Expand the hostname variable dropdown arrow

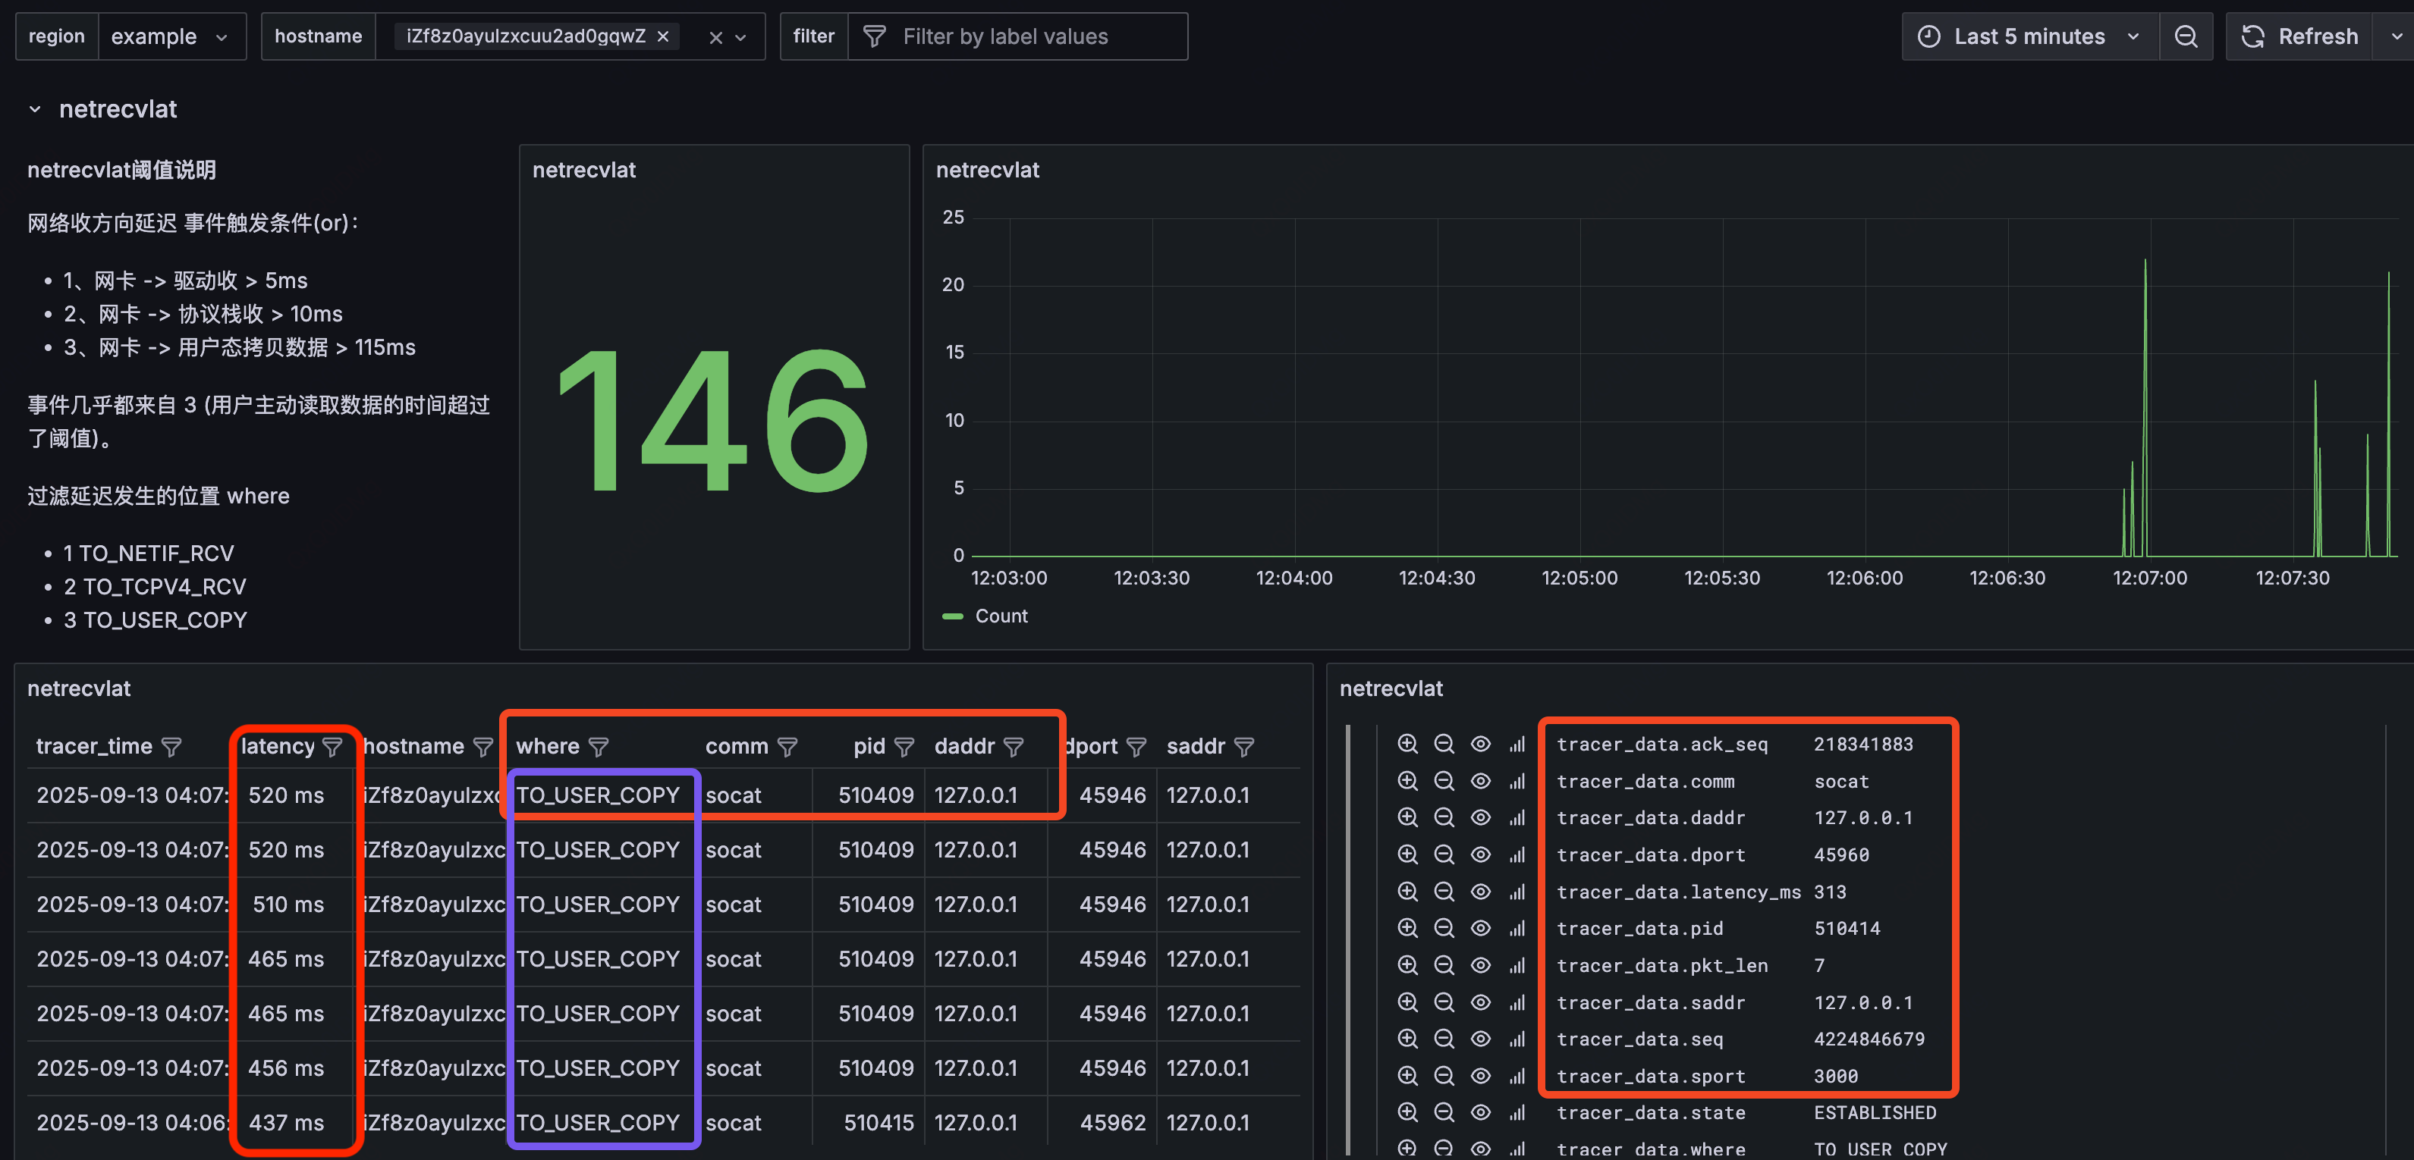pyautogui.click(x=741, y=37)
